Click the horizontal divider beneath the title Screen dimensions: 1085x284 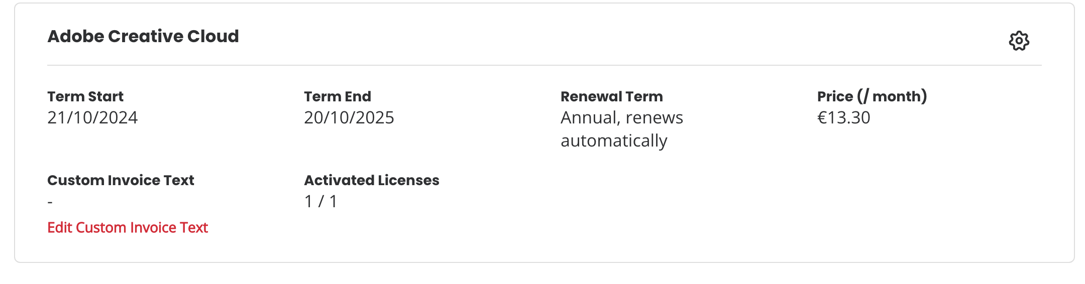point(545,65)
